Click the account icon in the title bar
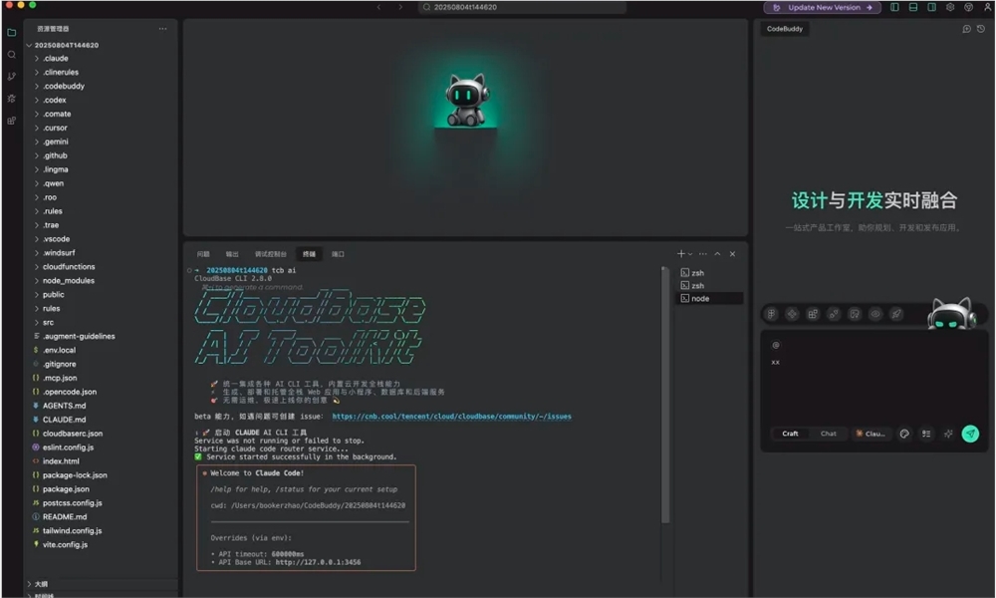996x598 pixels. [988, 7]
